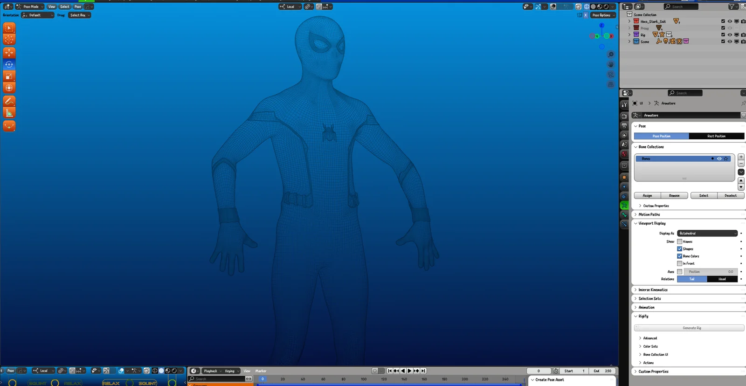
Task: Click the zoom magnifier viewport button
Action: 611,55
